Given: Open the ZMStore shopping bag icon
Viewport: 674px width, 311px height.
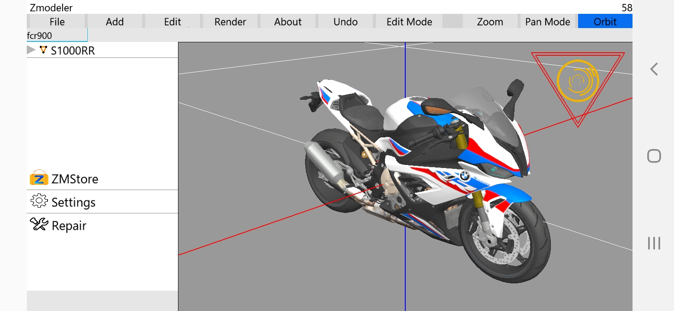Looking at the screenshot, I should (39, 178).
